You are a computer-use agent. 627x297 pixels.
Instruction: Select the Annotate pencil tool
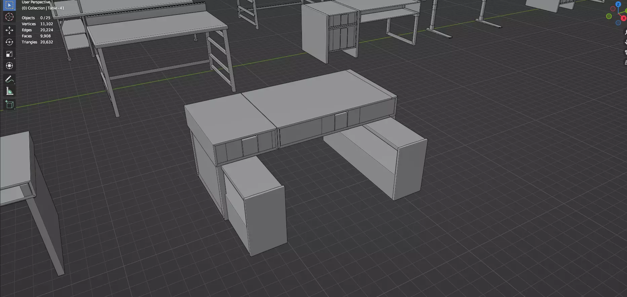9,79
